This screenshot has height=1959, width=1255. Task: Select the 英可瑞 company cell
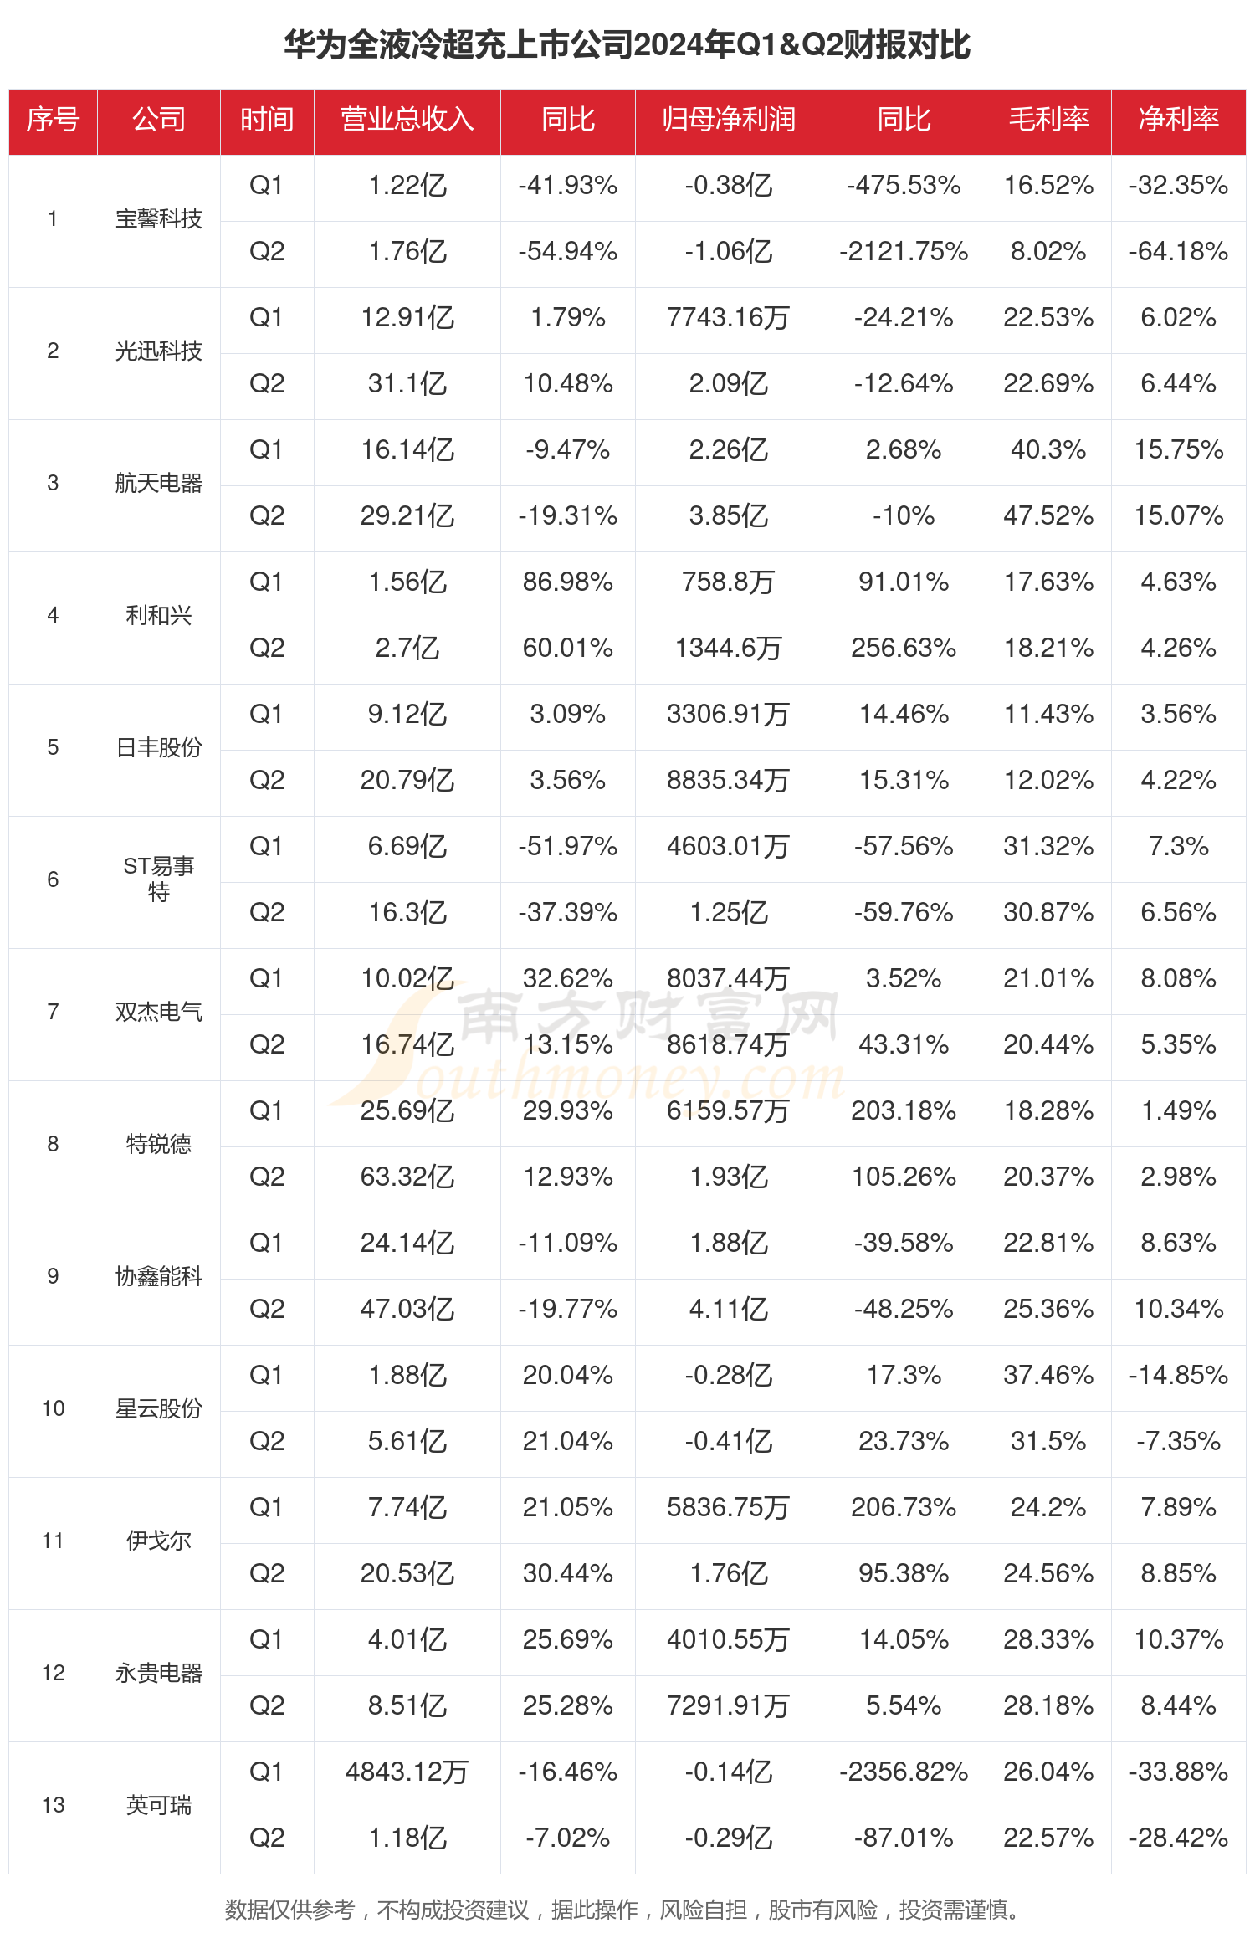pos(158,1805)
